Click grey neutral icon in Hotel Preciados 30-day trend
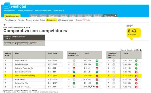 point(114,61)
